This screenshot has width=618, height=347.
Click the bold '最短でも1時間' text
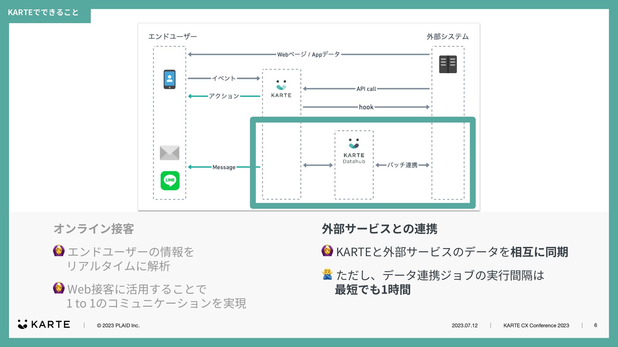point(373,289)
